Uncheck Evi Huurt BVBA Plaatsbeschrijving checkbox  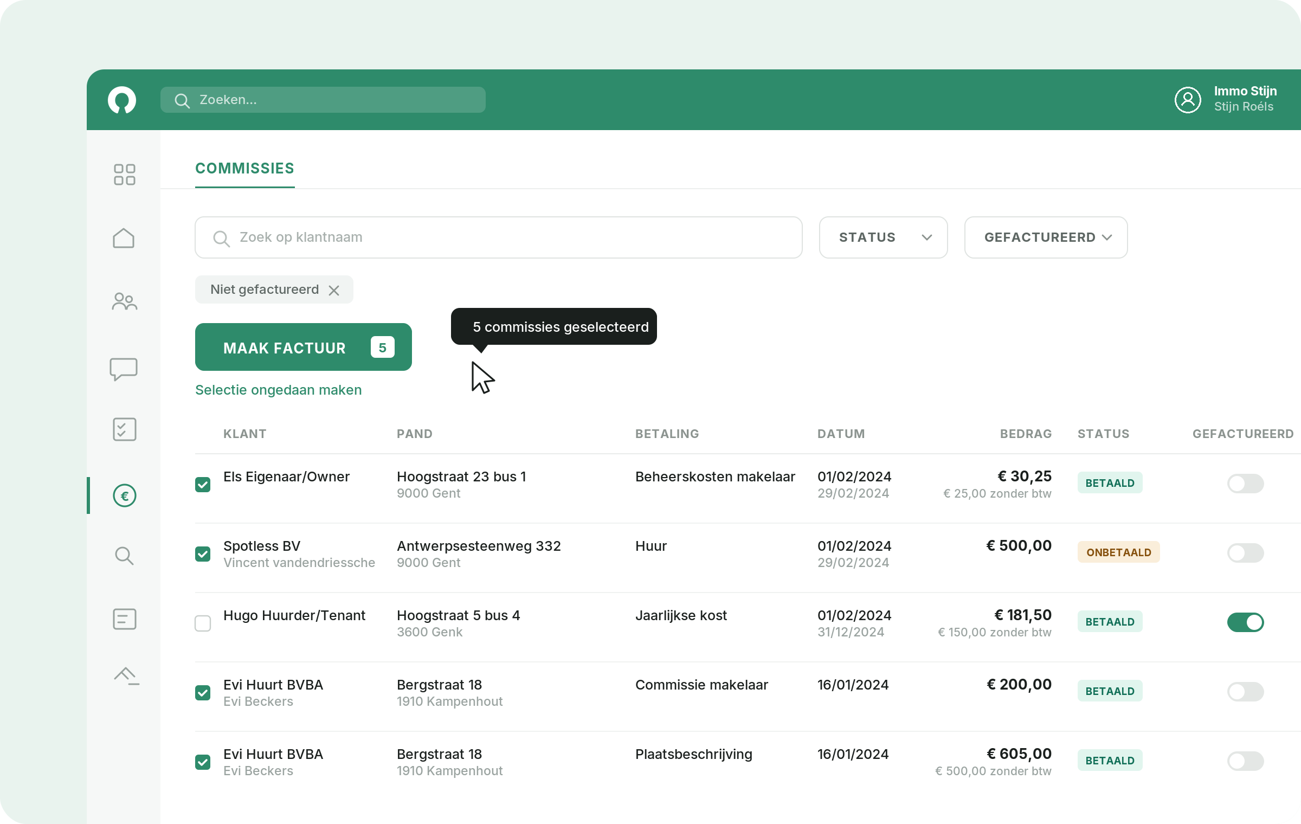click(x=203, y=762)
